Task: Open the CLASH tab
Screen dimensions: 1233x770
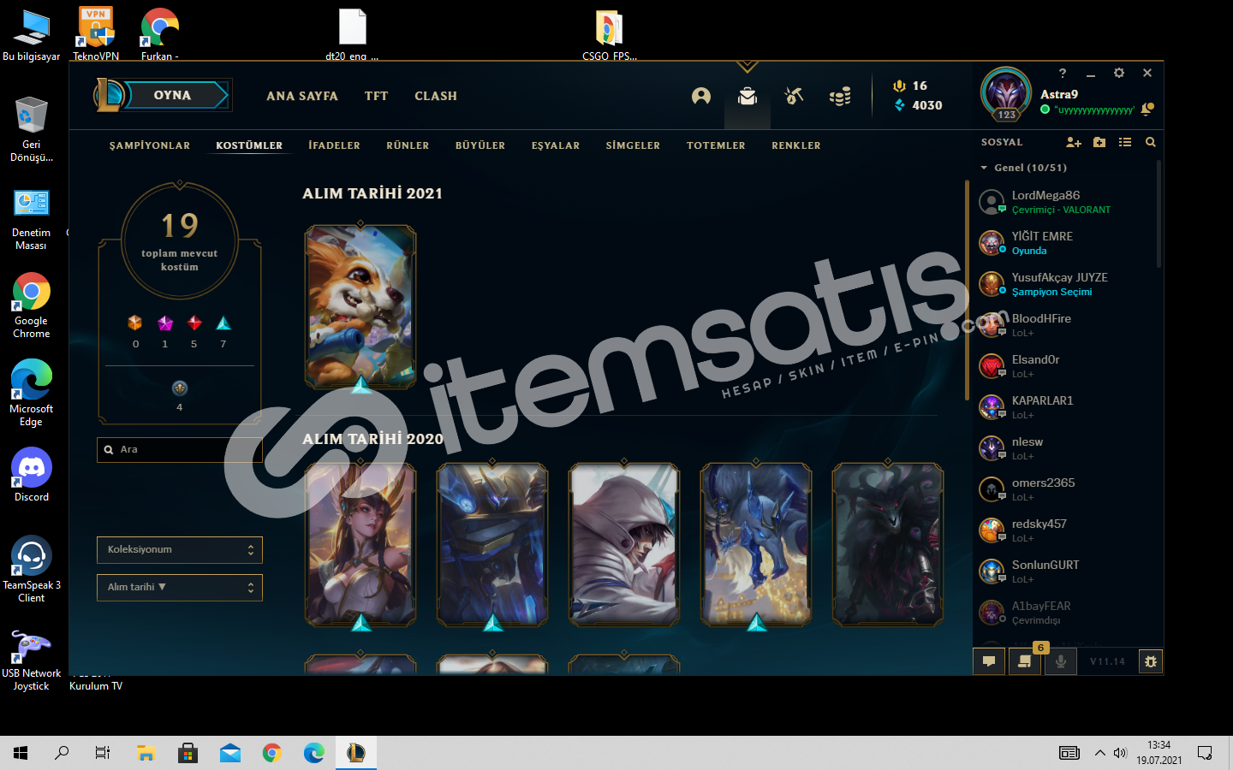Action: (436, 96)
